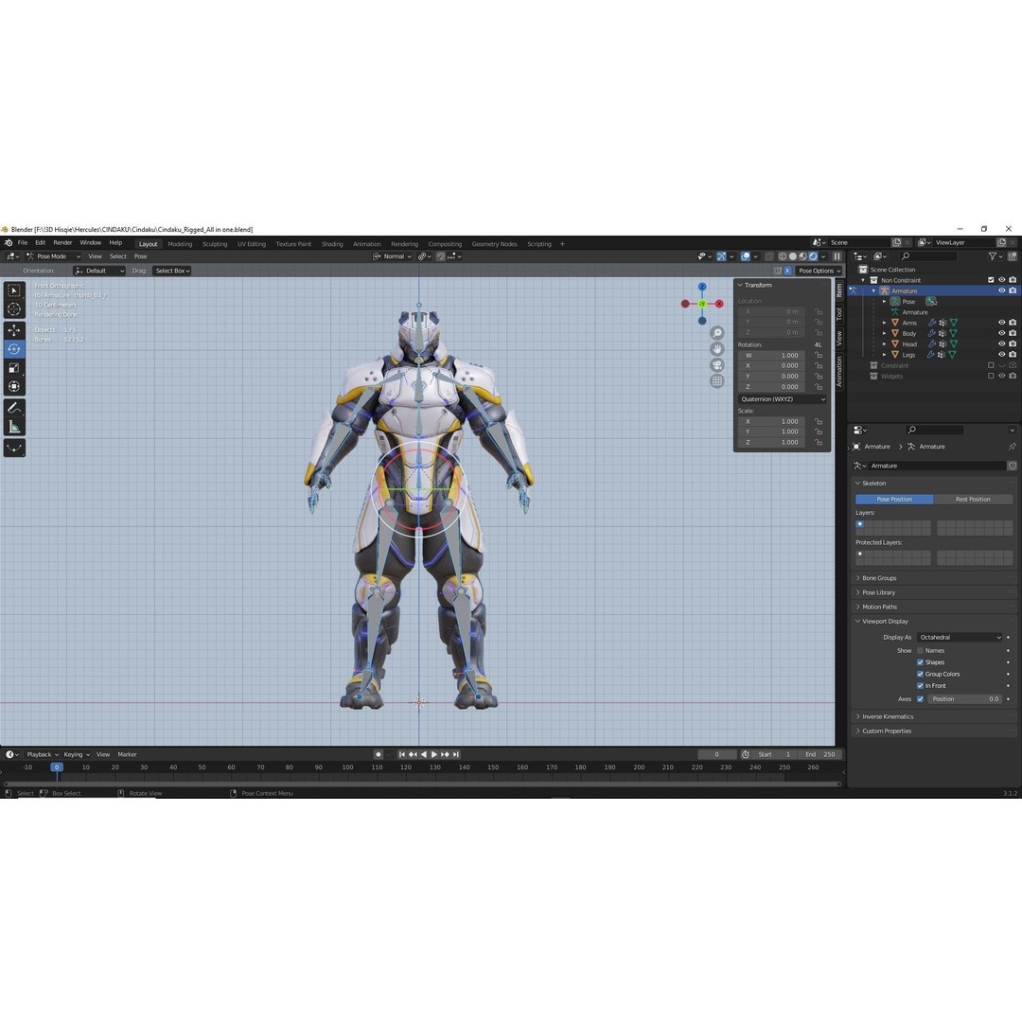The image size is (1022, 1022).
Task: Click the End frame 250 field
Action: pos(820,754)
